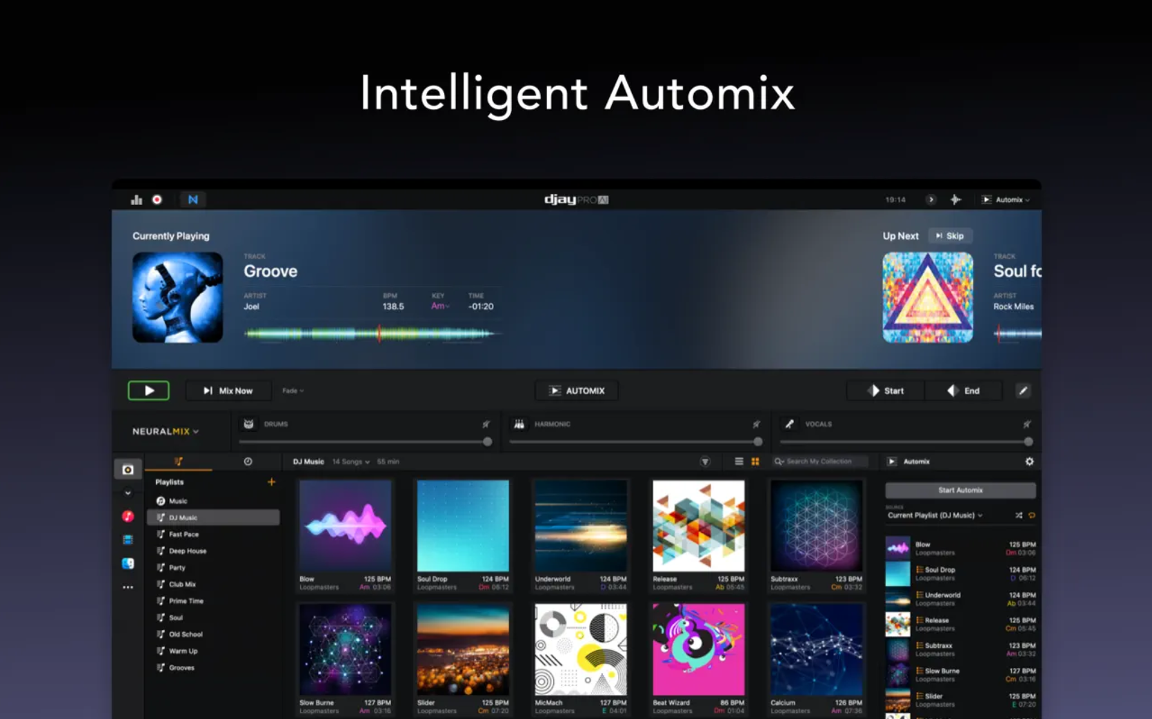Add a new playlist with plus icon

[x=271, y=482]
